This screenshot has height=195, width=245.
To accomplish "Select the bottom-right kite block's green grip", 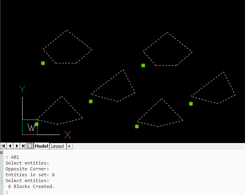I will click(137, 126).
